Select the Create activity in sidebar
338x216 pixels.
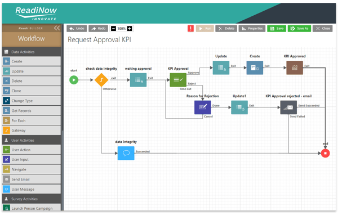[32, 61]
